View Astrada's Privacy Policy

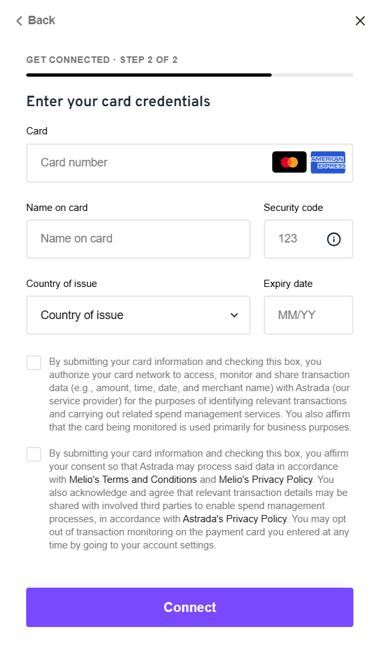(x=235, y=519)
